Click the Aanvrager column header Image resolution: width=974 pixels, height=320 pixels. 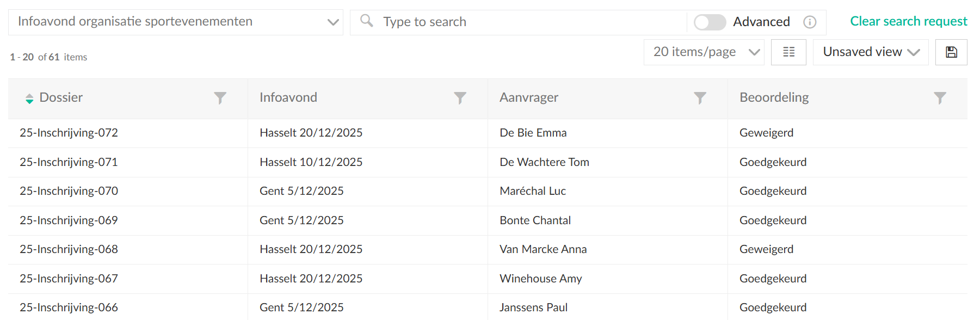click(529, 97)
